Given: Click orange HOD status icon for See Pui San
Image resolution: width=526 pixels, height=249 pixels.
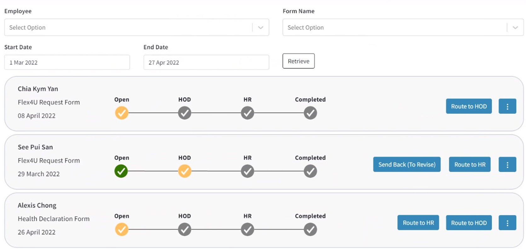Looking at the screenshot, I should pos(185,171).
